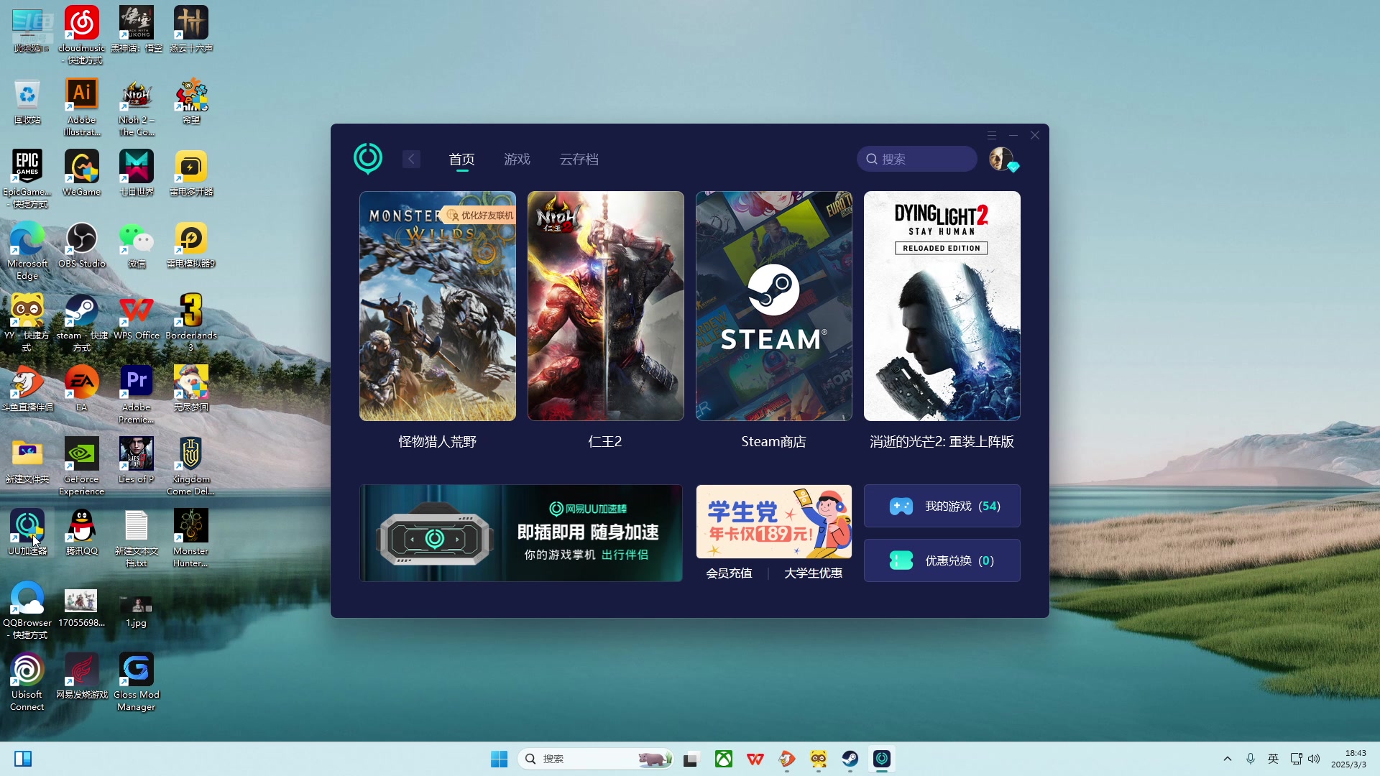
Task: Open the Dying Light 2 card
Action: coord(942,306)
